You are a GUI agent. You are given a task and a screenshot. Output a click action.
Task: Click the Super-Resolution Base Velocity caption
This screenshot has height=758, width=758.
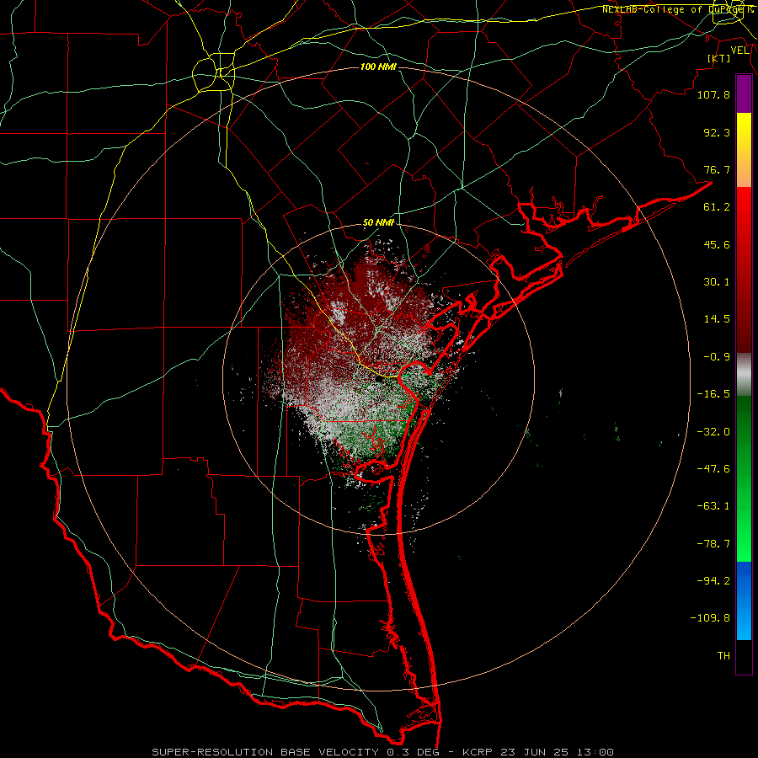click(x=382, y=752)
